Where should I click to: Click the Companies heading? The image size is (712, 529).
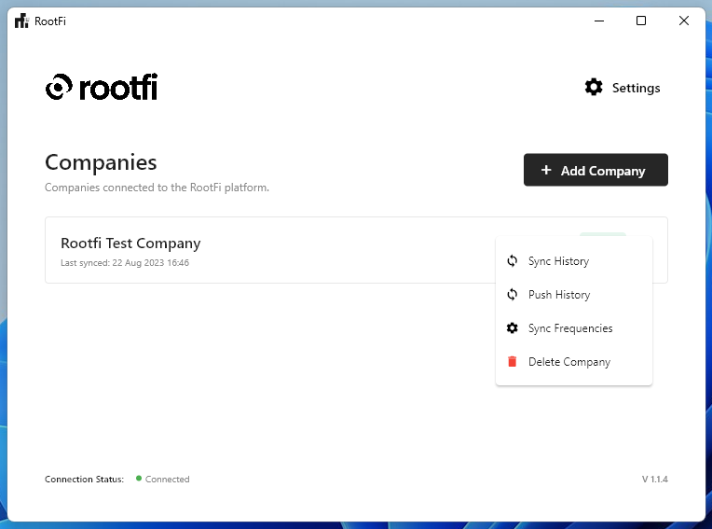tap(101, 162)
